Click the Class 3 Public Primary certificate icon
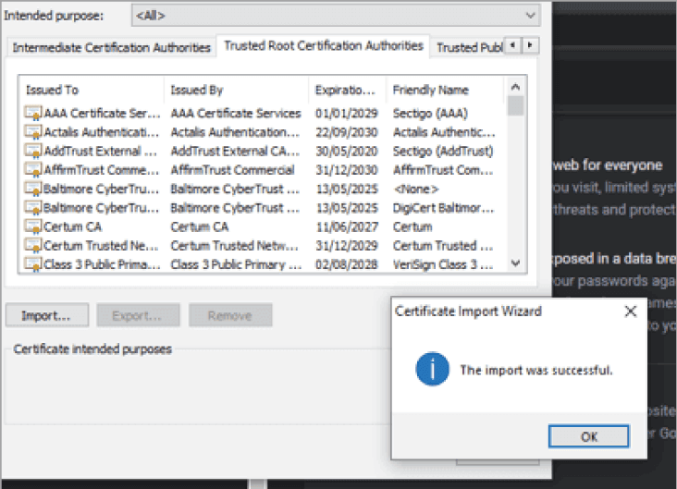Viewport: 677px width, 489px height. [x=32, y=264]
